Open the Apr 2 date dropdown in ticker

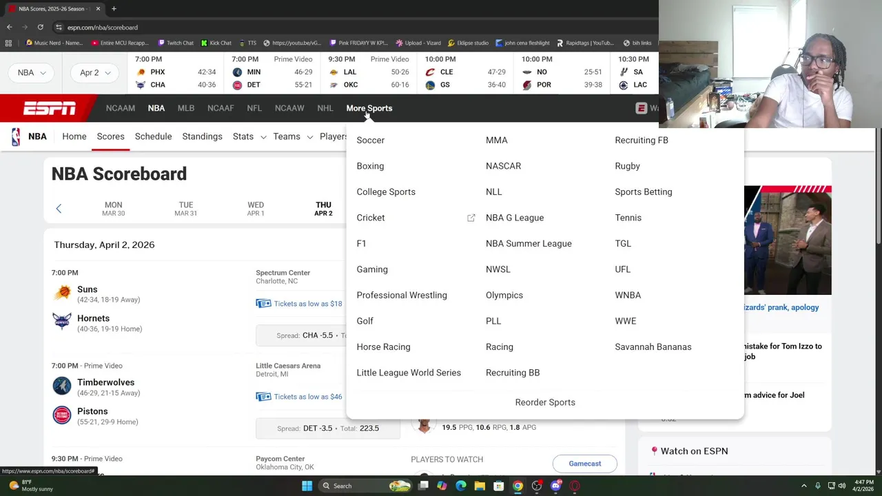tap(94, 72)
